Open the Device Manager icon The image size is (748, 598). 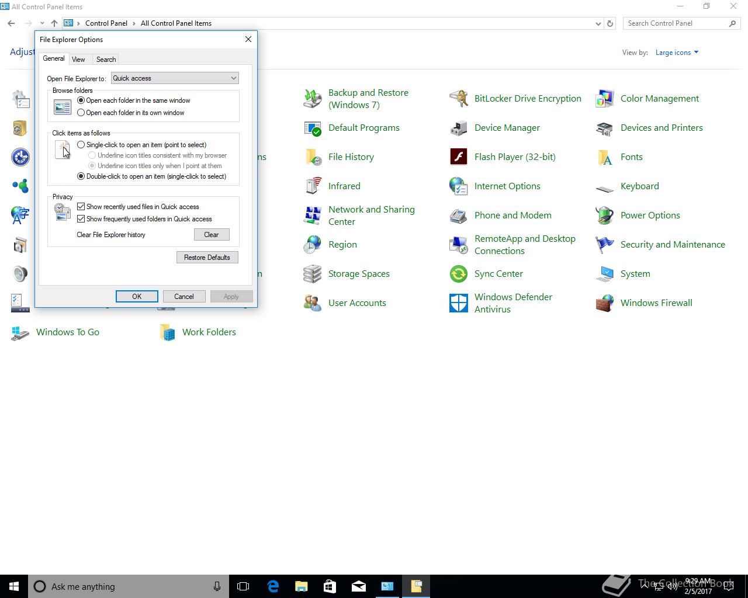point(459,128)
